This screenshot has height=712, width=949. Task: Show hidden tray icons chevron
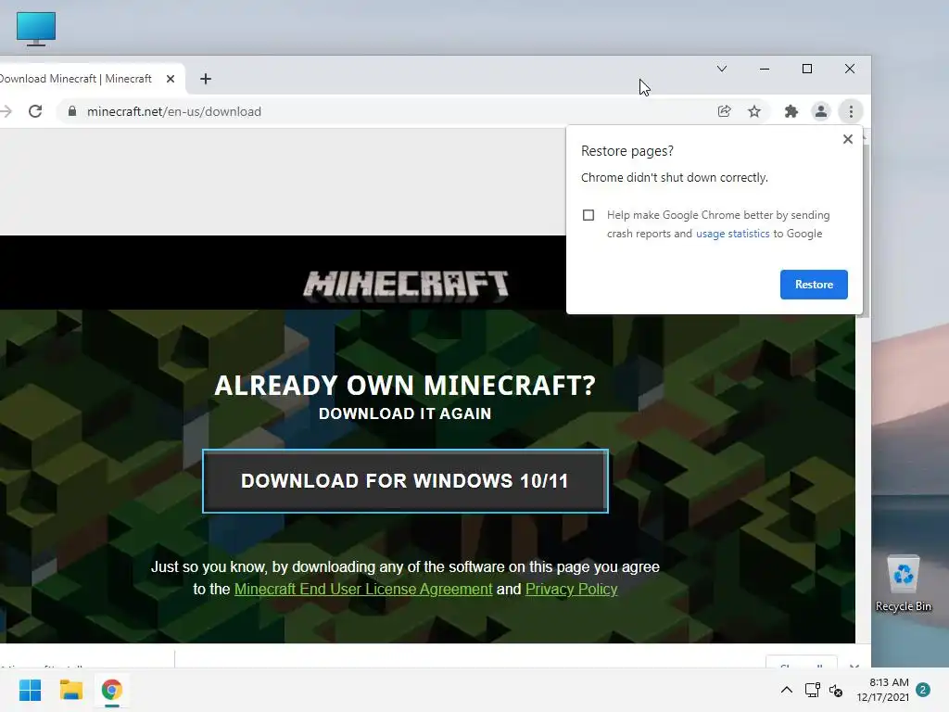tap(786, 690)
